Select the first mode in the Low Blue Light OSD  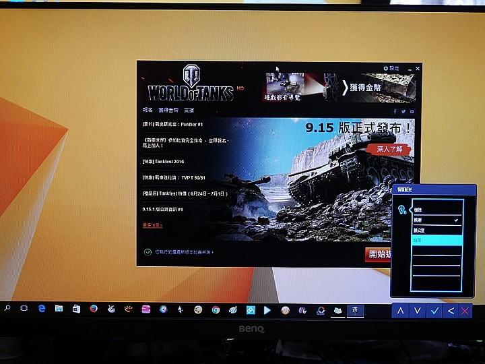click(437, 210)
